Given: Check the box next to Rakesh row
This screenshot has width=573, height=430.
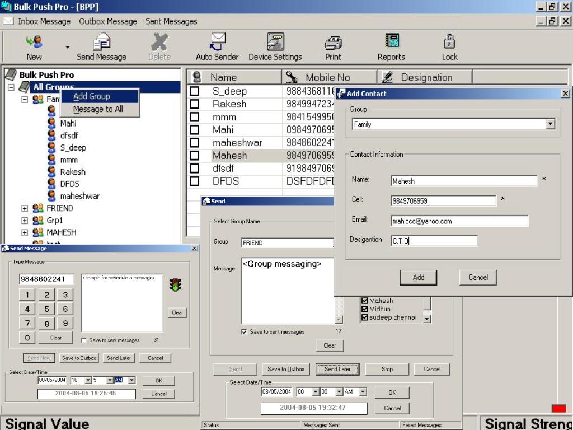Looking at the screenshot, I should coord(195,104).
